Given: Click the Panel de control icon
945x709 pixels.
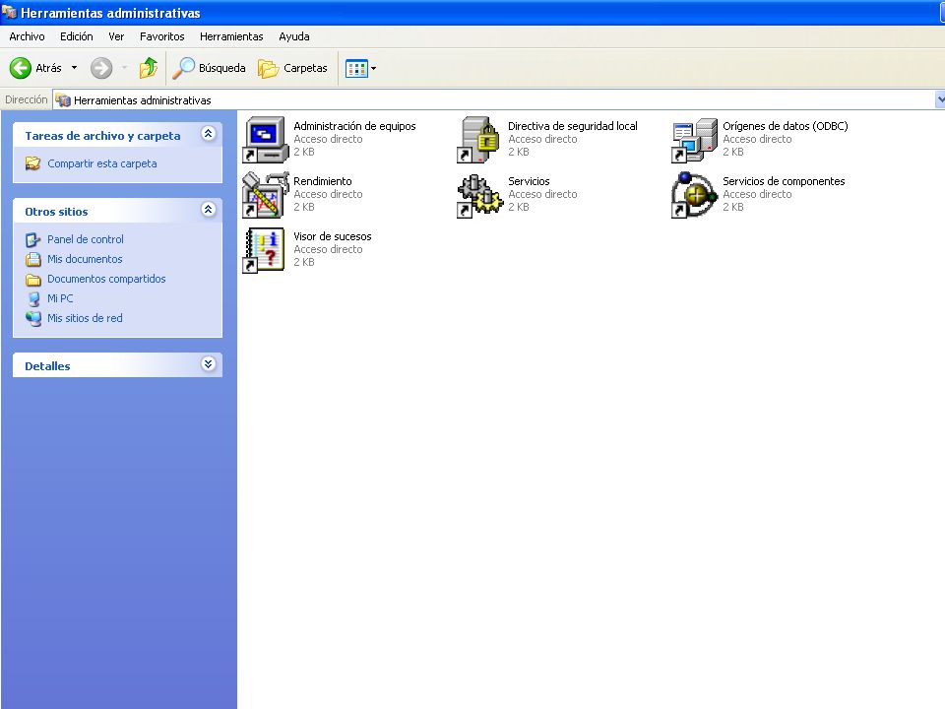Looking at the screenshot, I should coord(33,240).
